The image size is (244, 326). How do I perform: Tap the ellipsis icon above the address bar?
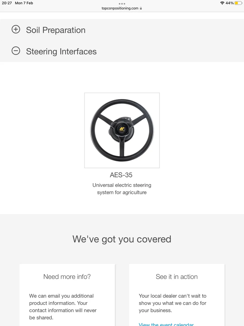pyautogui.click(x=122, y=4)
